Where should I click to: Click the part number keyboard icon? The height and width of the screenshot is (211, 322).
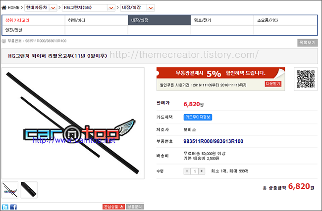(x=3, y=41)
